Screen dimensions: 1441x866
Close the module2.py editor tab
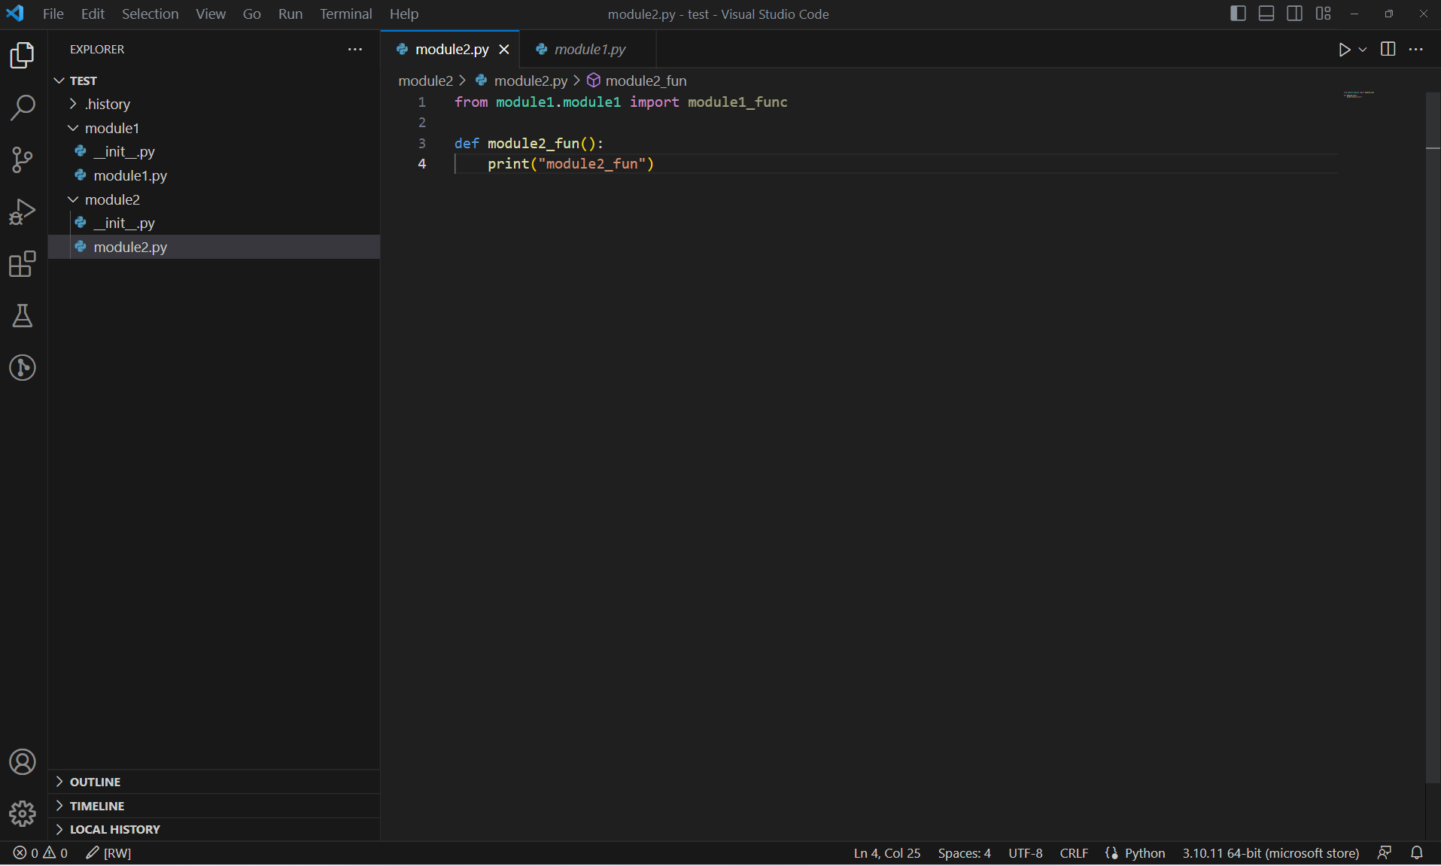pyautogui.click(x=504, y=50)
